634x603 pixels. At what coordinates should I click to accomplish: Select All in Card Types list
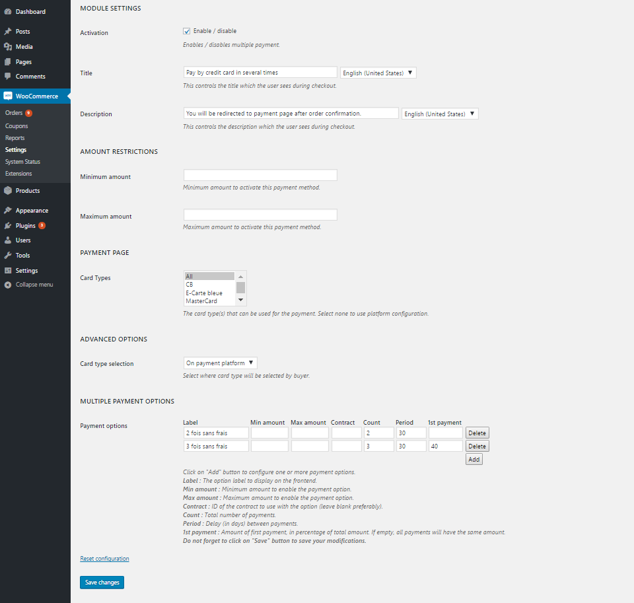click(209, 276)
